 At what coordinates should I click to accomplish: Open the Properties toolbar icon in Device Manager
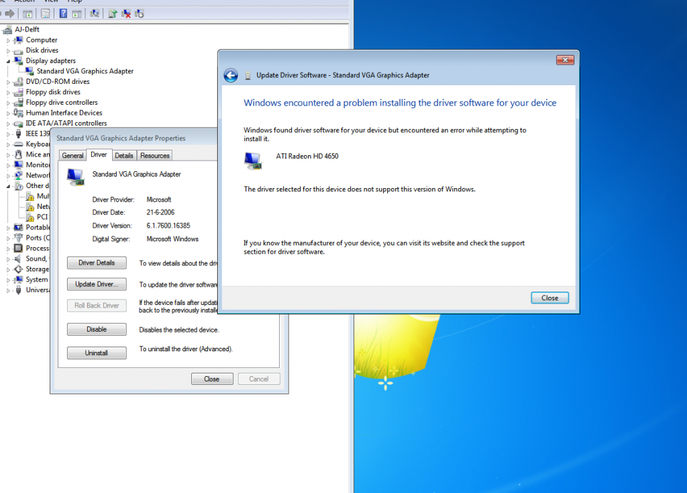[45, 13]
